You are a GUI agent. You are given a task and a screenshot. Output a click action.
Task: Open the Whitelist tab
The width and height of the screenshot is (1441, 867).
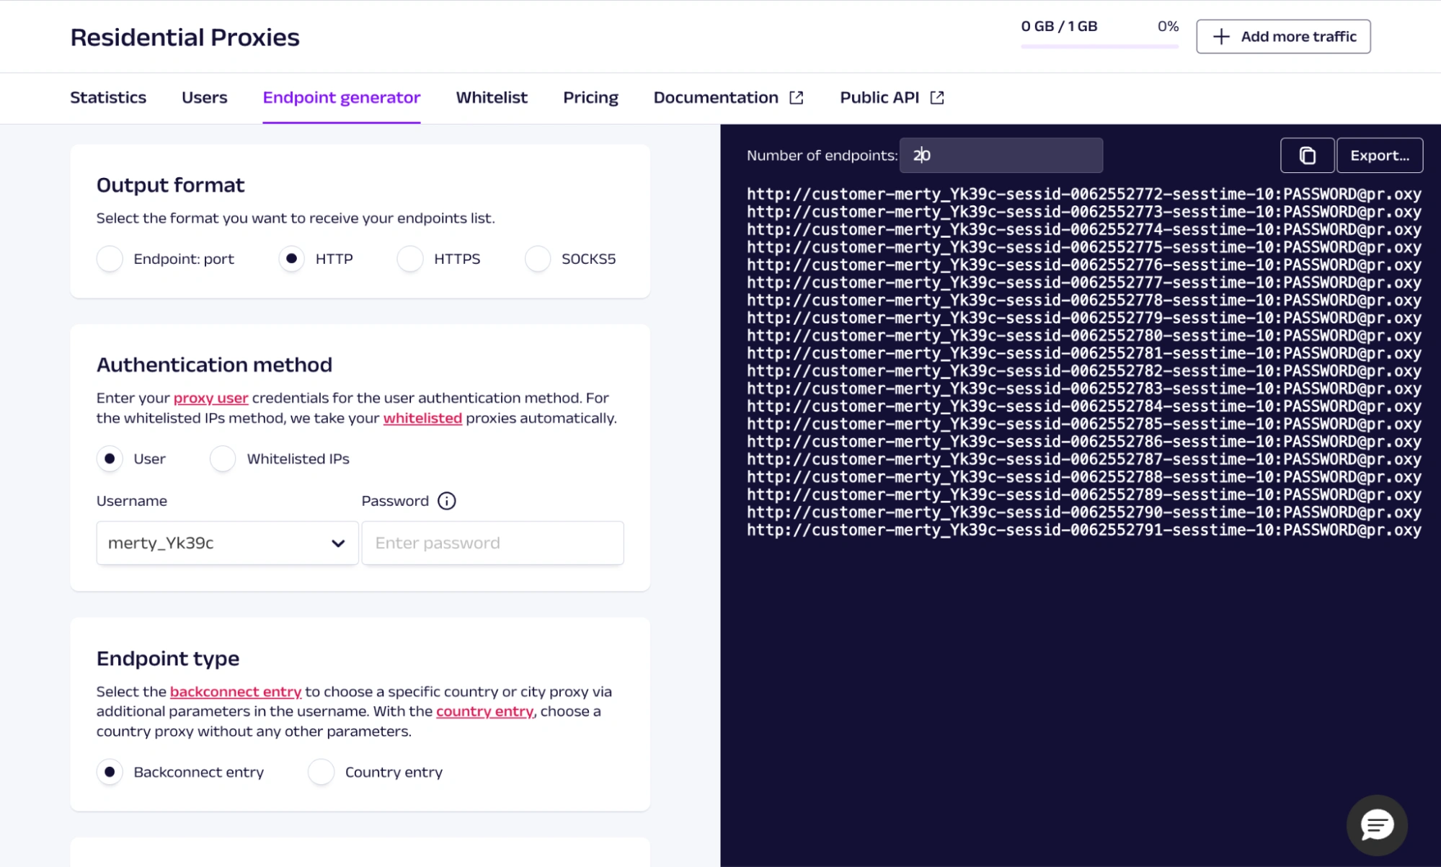491,97
